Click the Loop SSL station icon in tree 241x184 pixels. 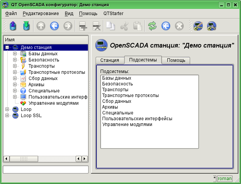click(x=15, y=116)
